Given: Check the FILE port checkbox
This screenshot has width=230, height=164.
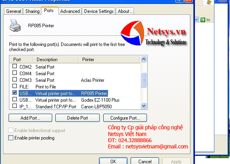Looking at the screenshot, I should (x=14, y=86).
